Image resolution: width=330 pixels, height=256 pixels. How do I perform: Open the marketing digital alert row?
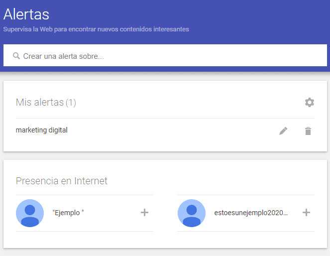point(165,130)
